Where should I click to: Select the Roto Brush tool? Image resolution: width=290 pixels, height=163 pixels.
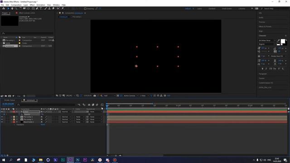58,9
